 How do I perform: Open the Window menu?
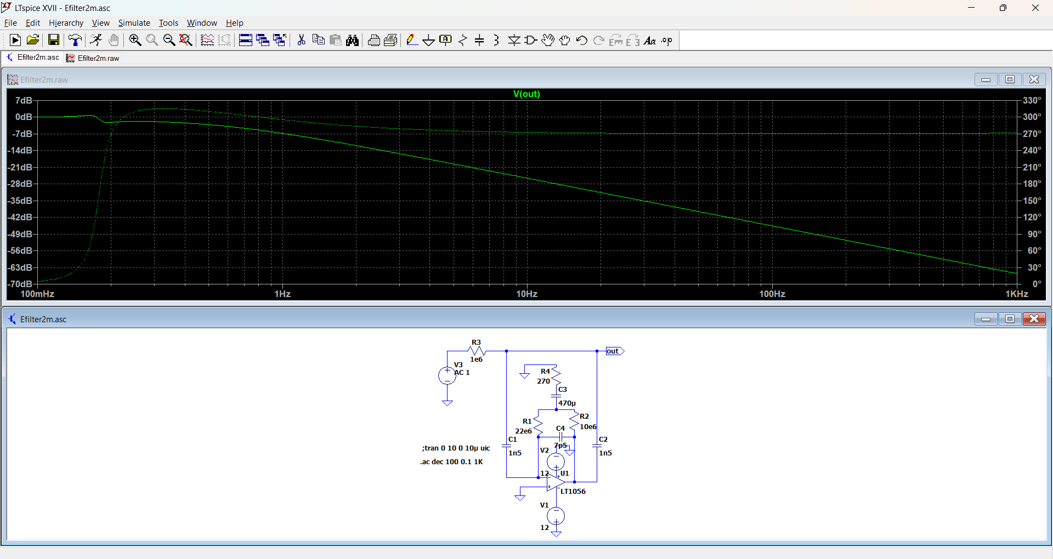(202, 23)
